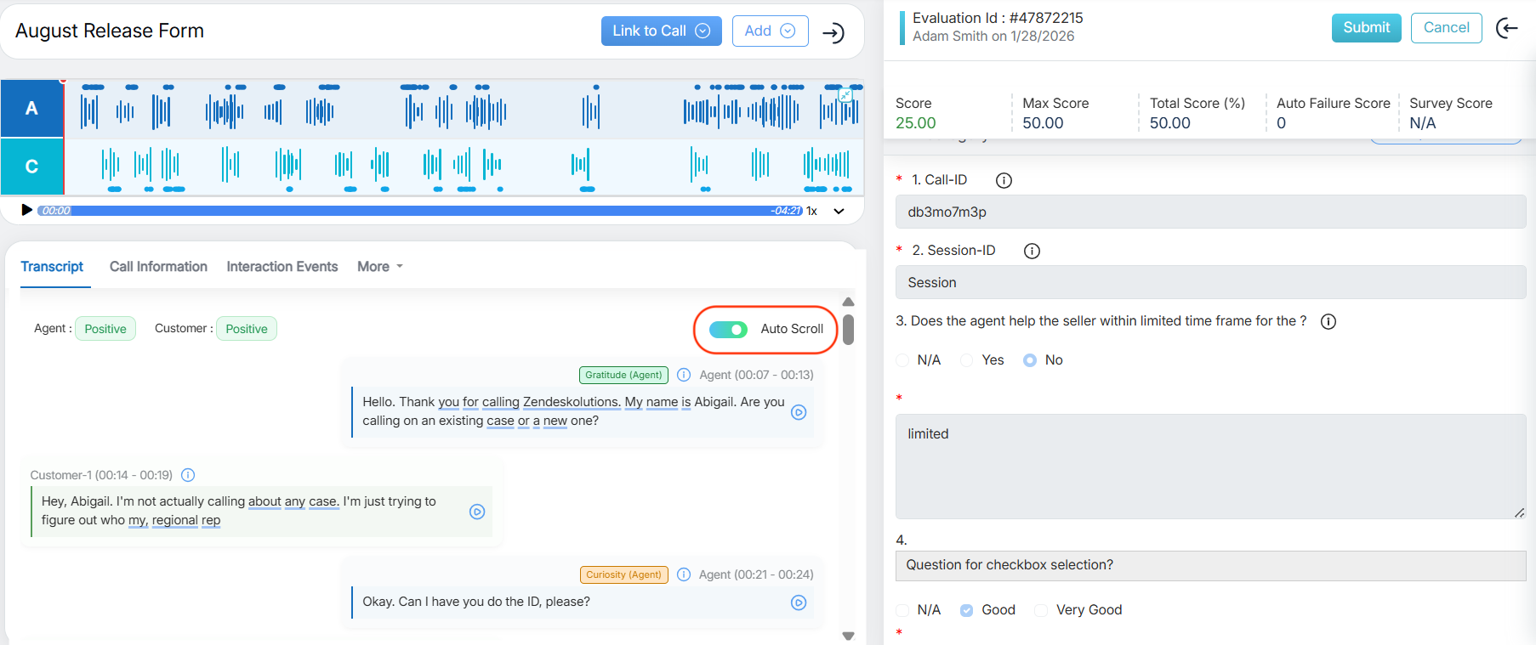Click info icon beside Customer-1 timestamp
Image resolution: width=1536 pixels, height=645 pixels.
coord(189,475)
